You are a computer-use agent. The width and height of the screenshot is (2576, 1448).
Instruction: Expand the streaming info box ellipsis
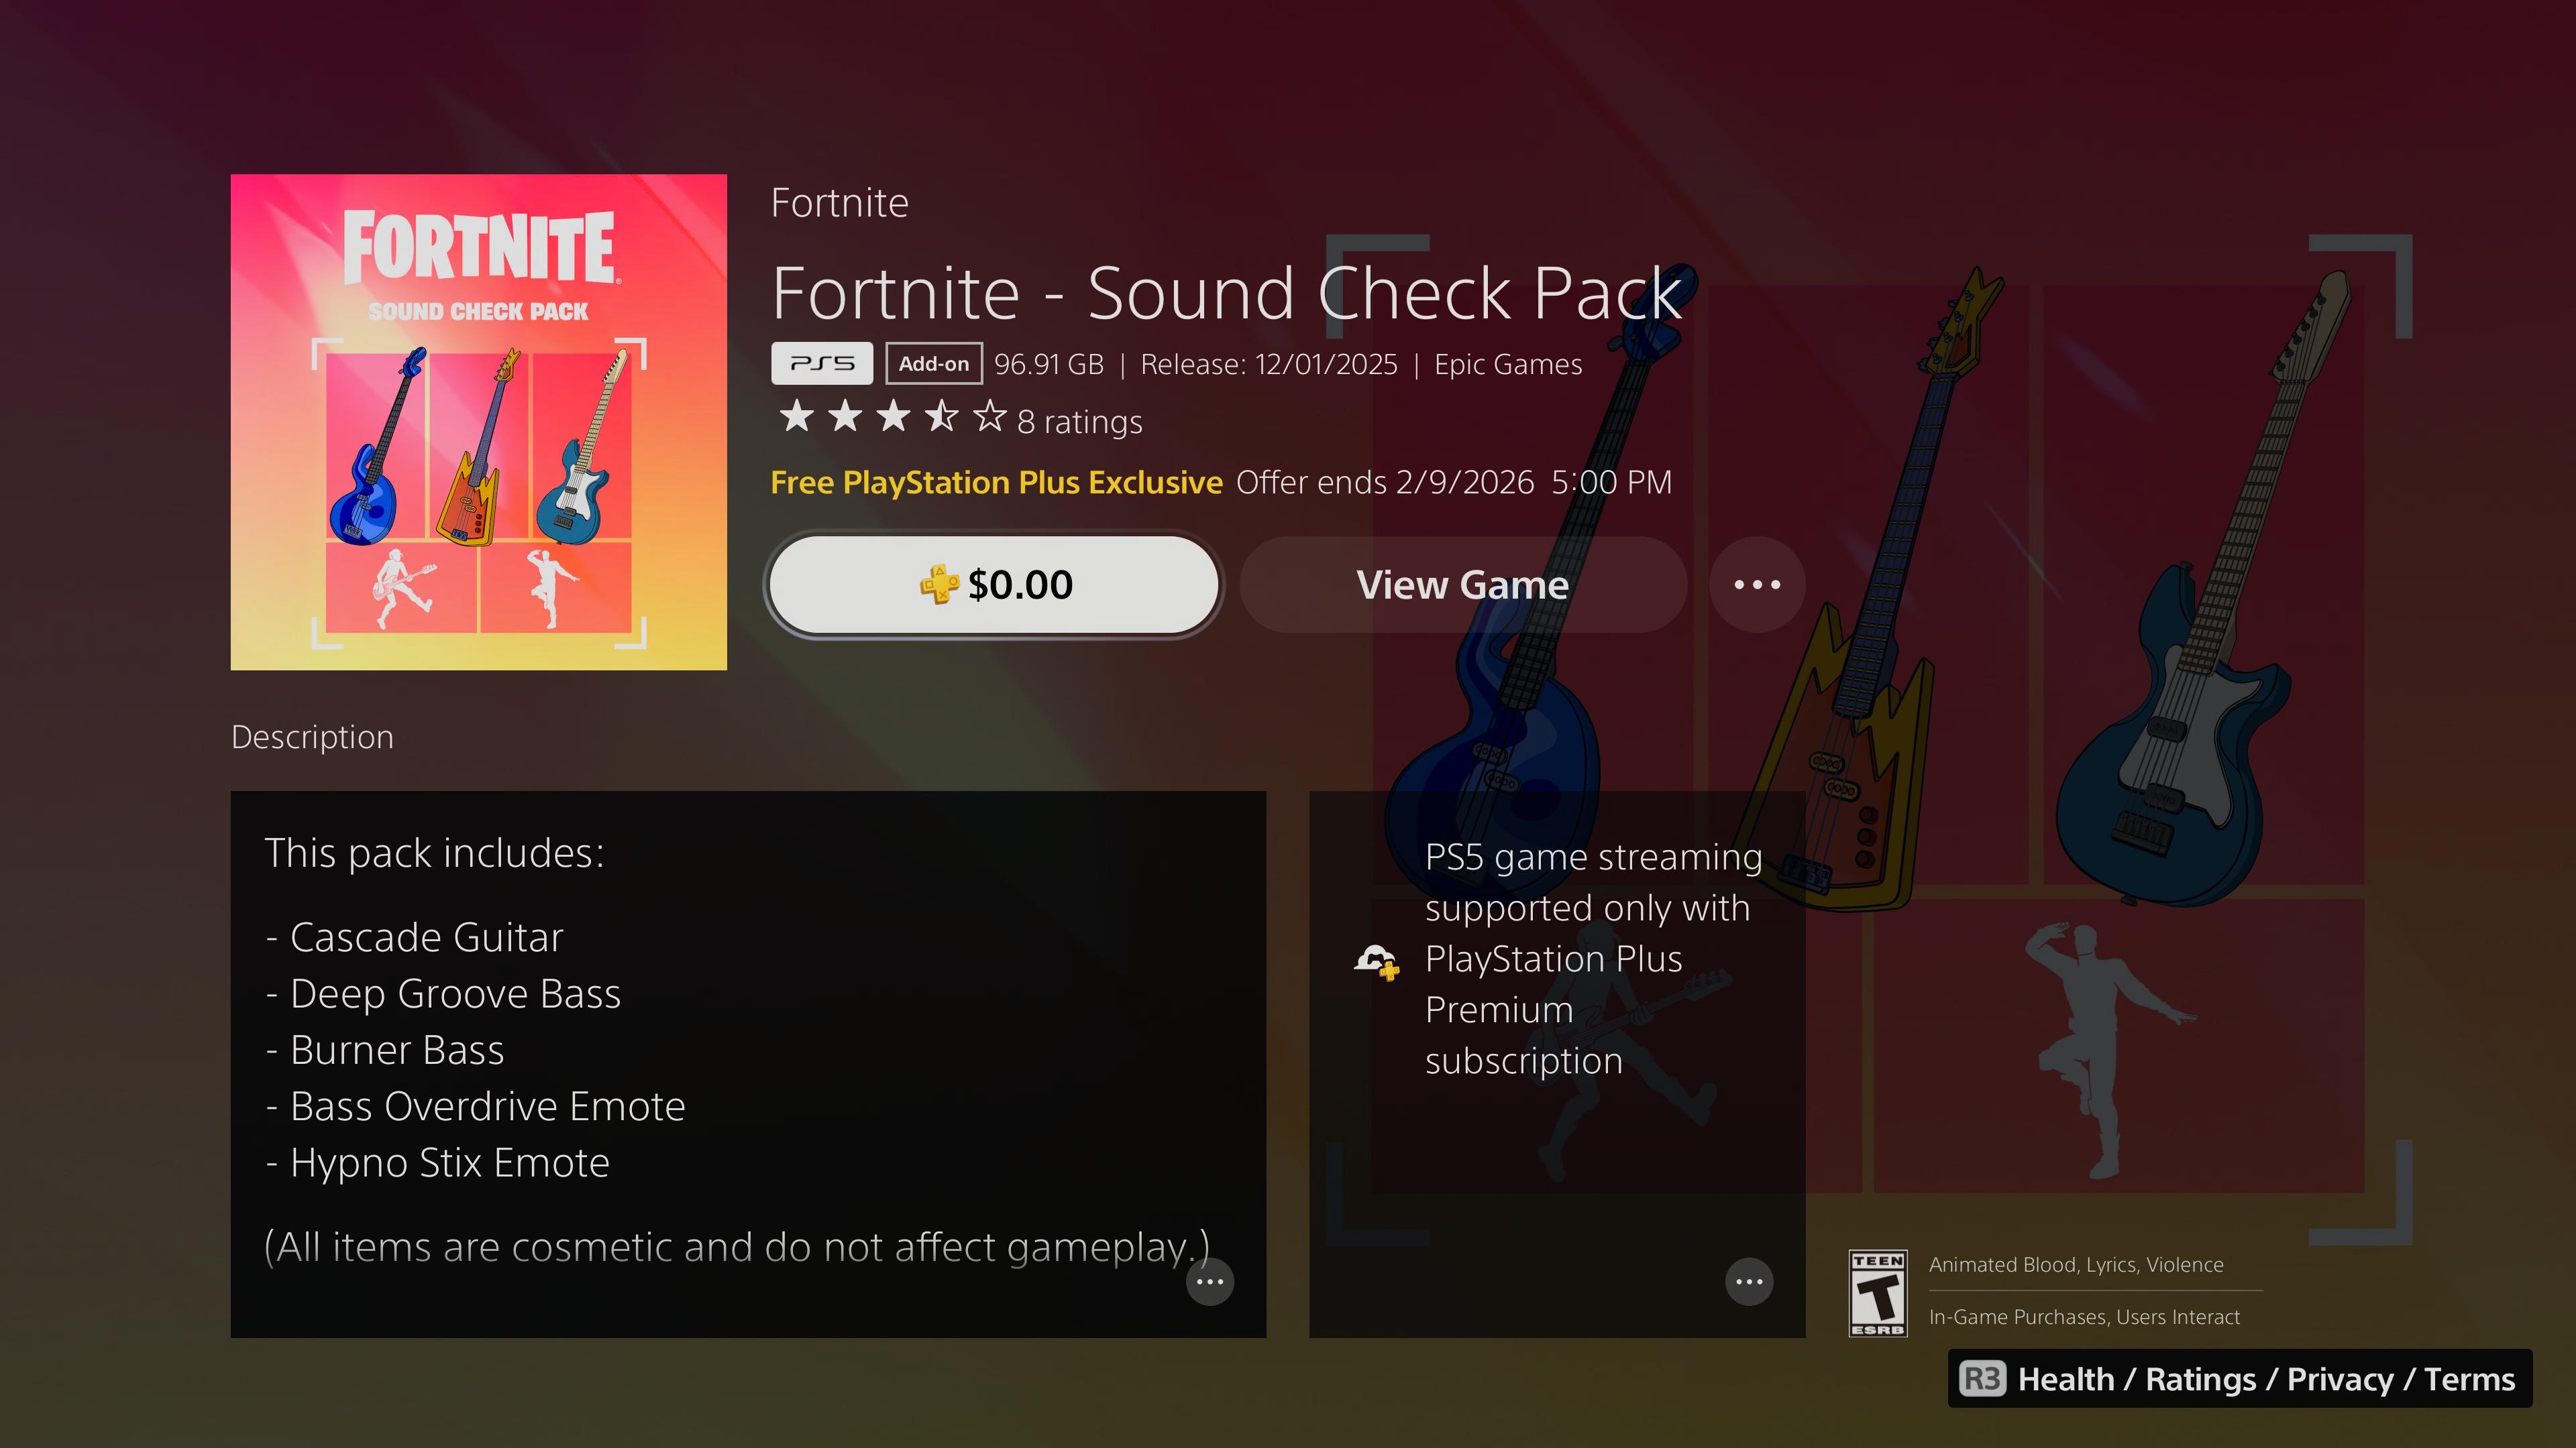tap(1749, 1282)
